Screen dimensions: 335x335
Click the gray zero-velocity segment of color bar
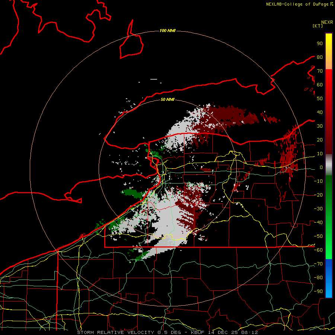[x=329, y=165]
